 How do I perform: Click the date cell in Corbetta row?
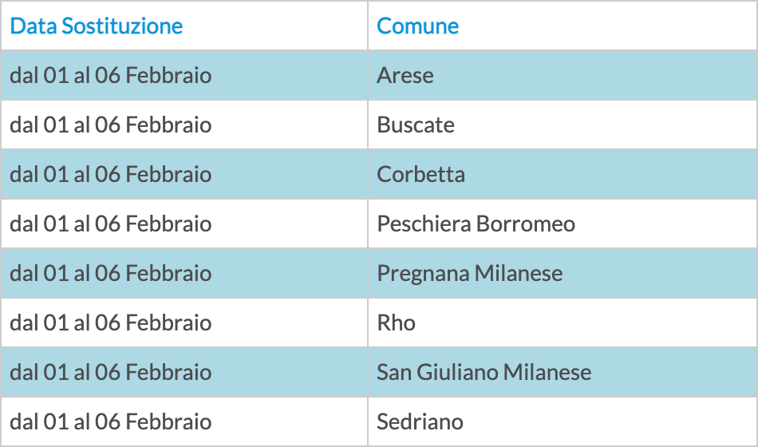184,174
